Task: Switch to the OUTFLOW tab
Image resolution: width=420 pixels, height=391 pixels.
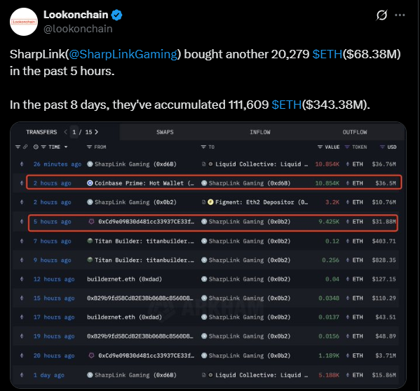Action: point(355,132)
